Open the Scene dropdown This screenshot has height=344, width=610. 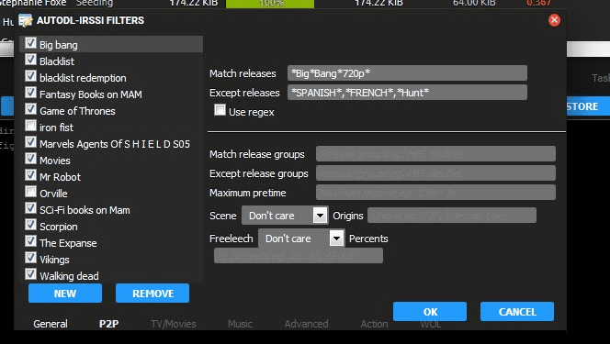click(285, 215)
